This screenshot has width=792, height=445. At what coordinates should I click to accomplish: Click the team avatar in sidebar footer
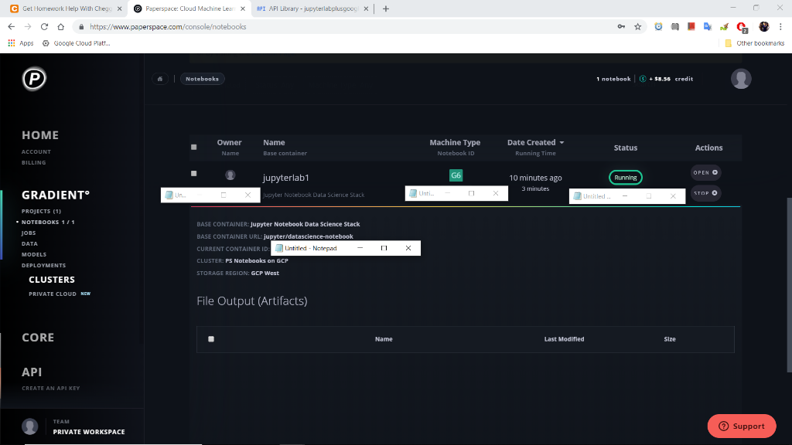coord(30,426)
